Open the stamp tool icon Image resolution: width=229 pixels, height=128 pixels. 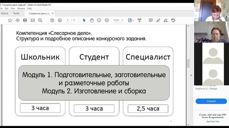click(173, 20)
